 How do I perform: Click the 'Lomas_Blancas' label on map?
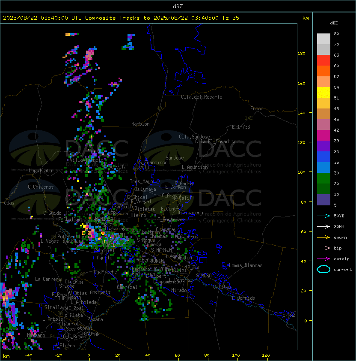point(246,265)
